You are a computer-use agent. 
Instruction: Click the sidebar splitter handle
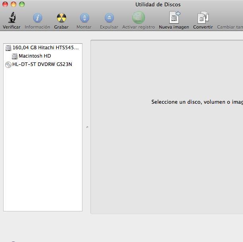(x=87, y=127)
